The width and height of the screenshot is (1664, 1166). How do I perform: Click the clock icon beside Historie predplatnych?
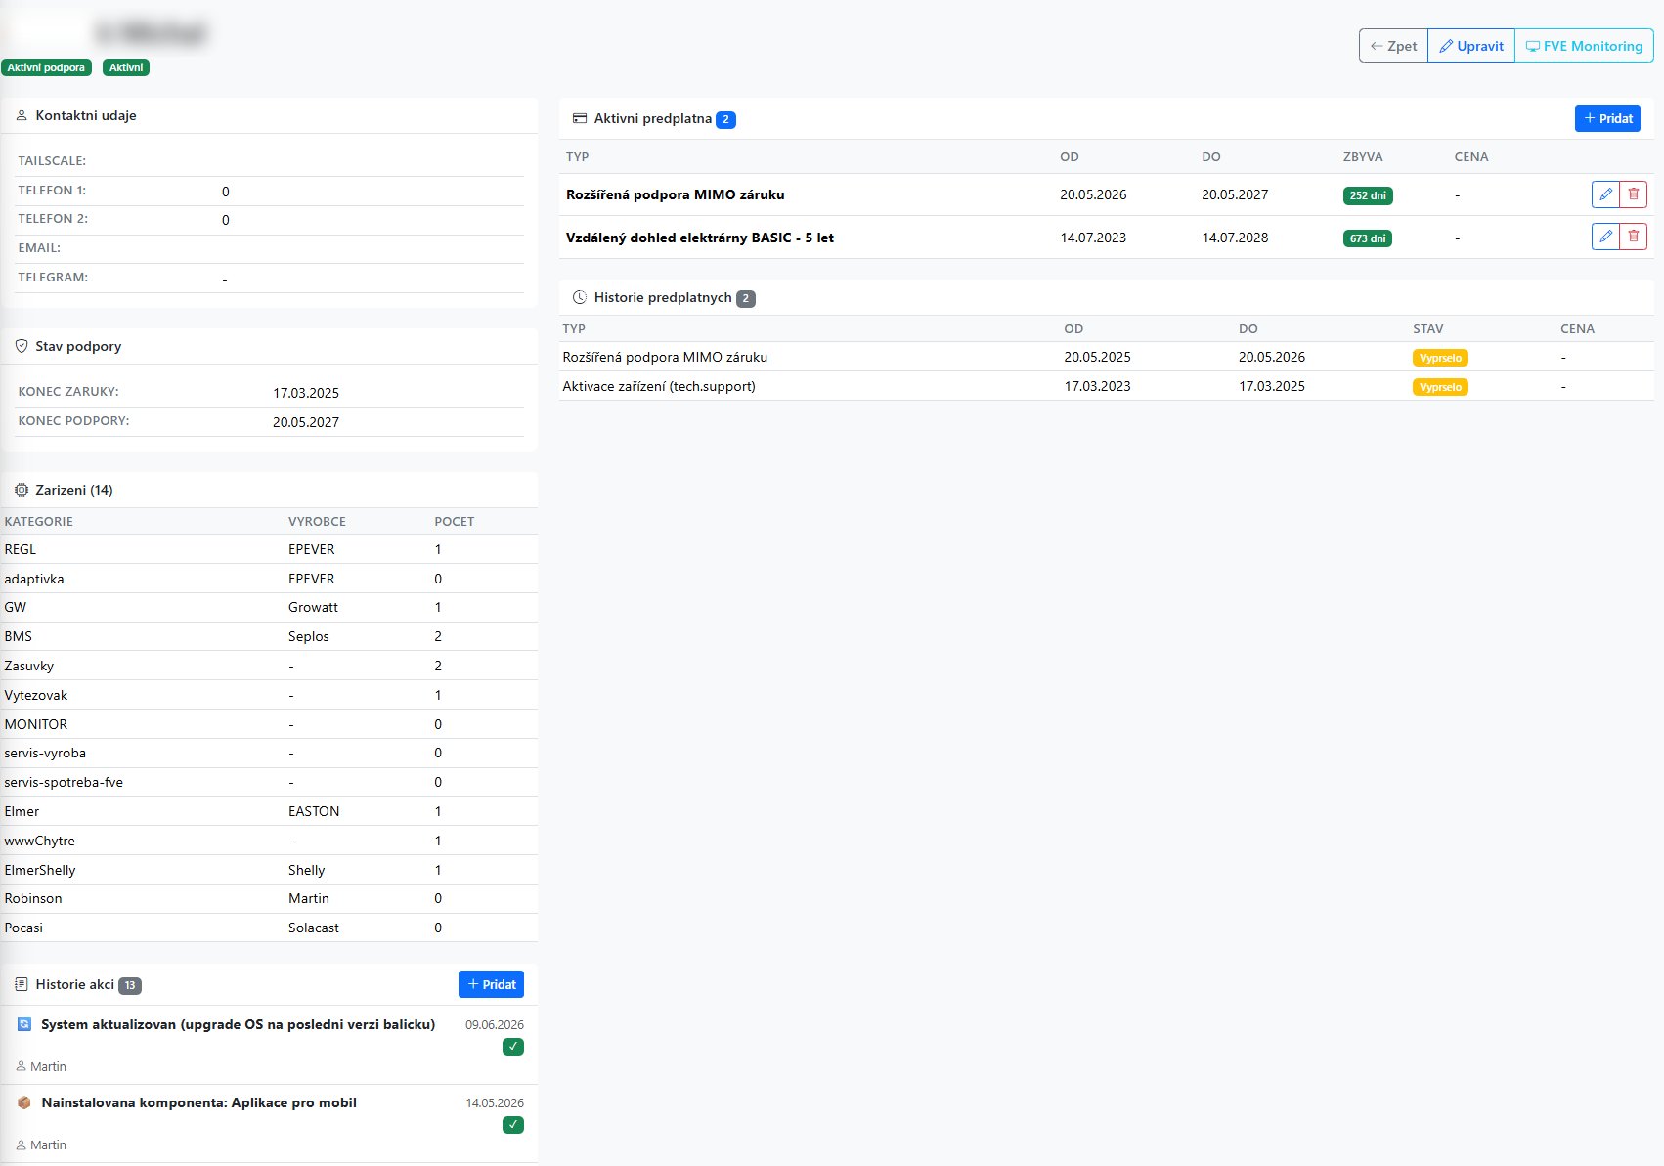point(580,297)
